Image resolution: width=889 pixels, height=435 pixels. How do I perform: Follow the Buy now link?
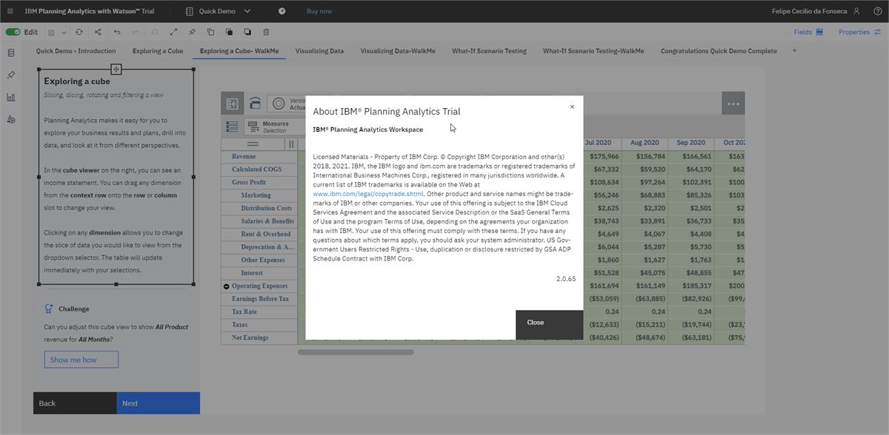click(x=319, y=11)
